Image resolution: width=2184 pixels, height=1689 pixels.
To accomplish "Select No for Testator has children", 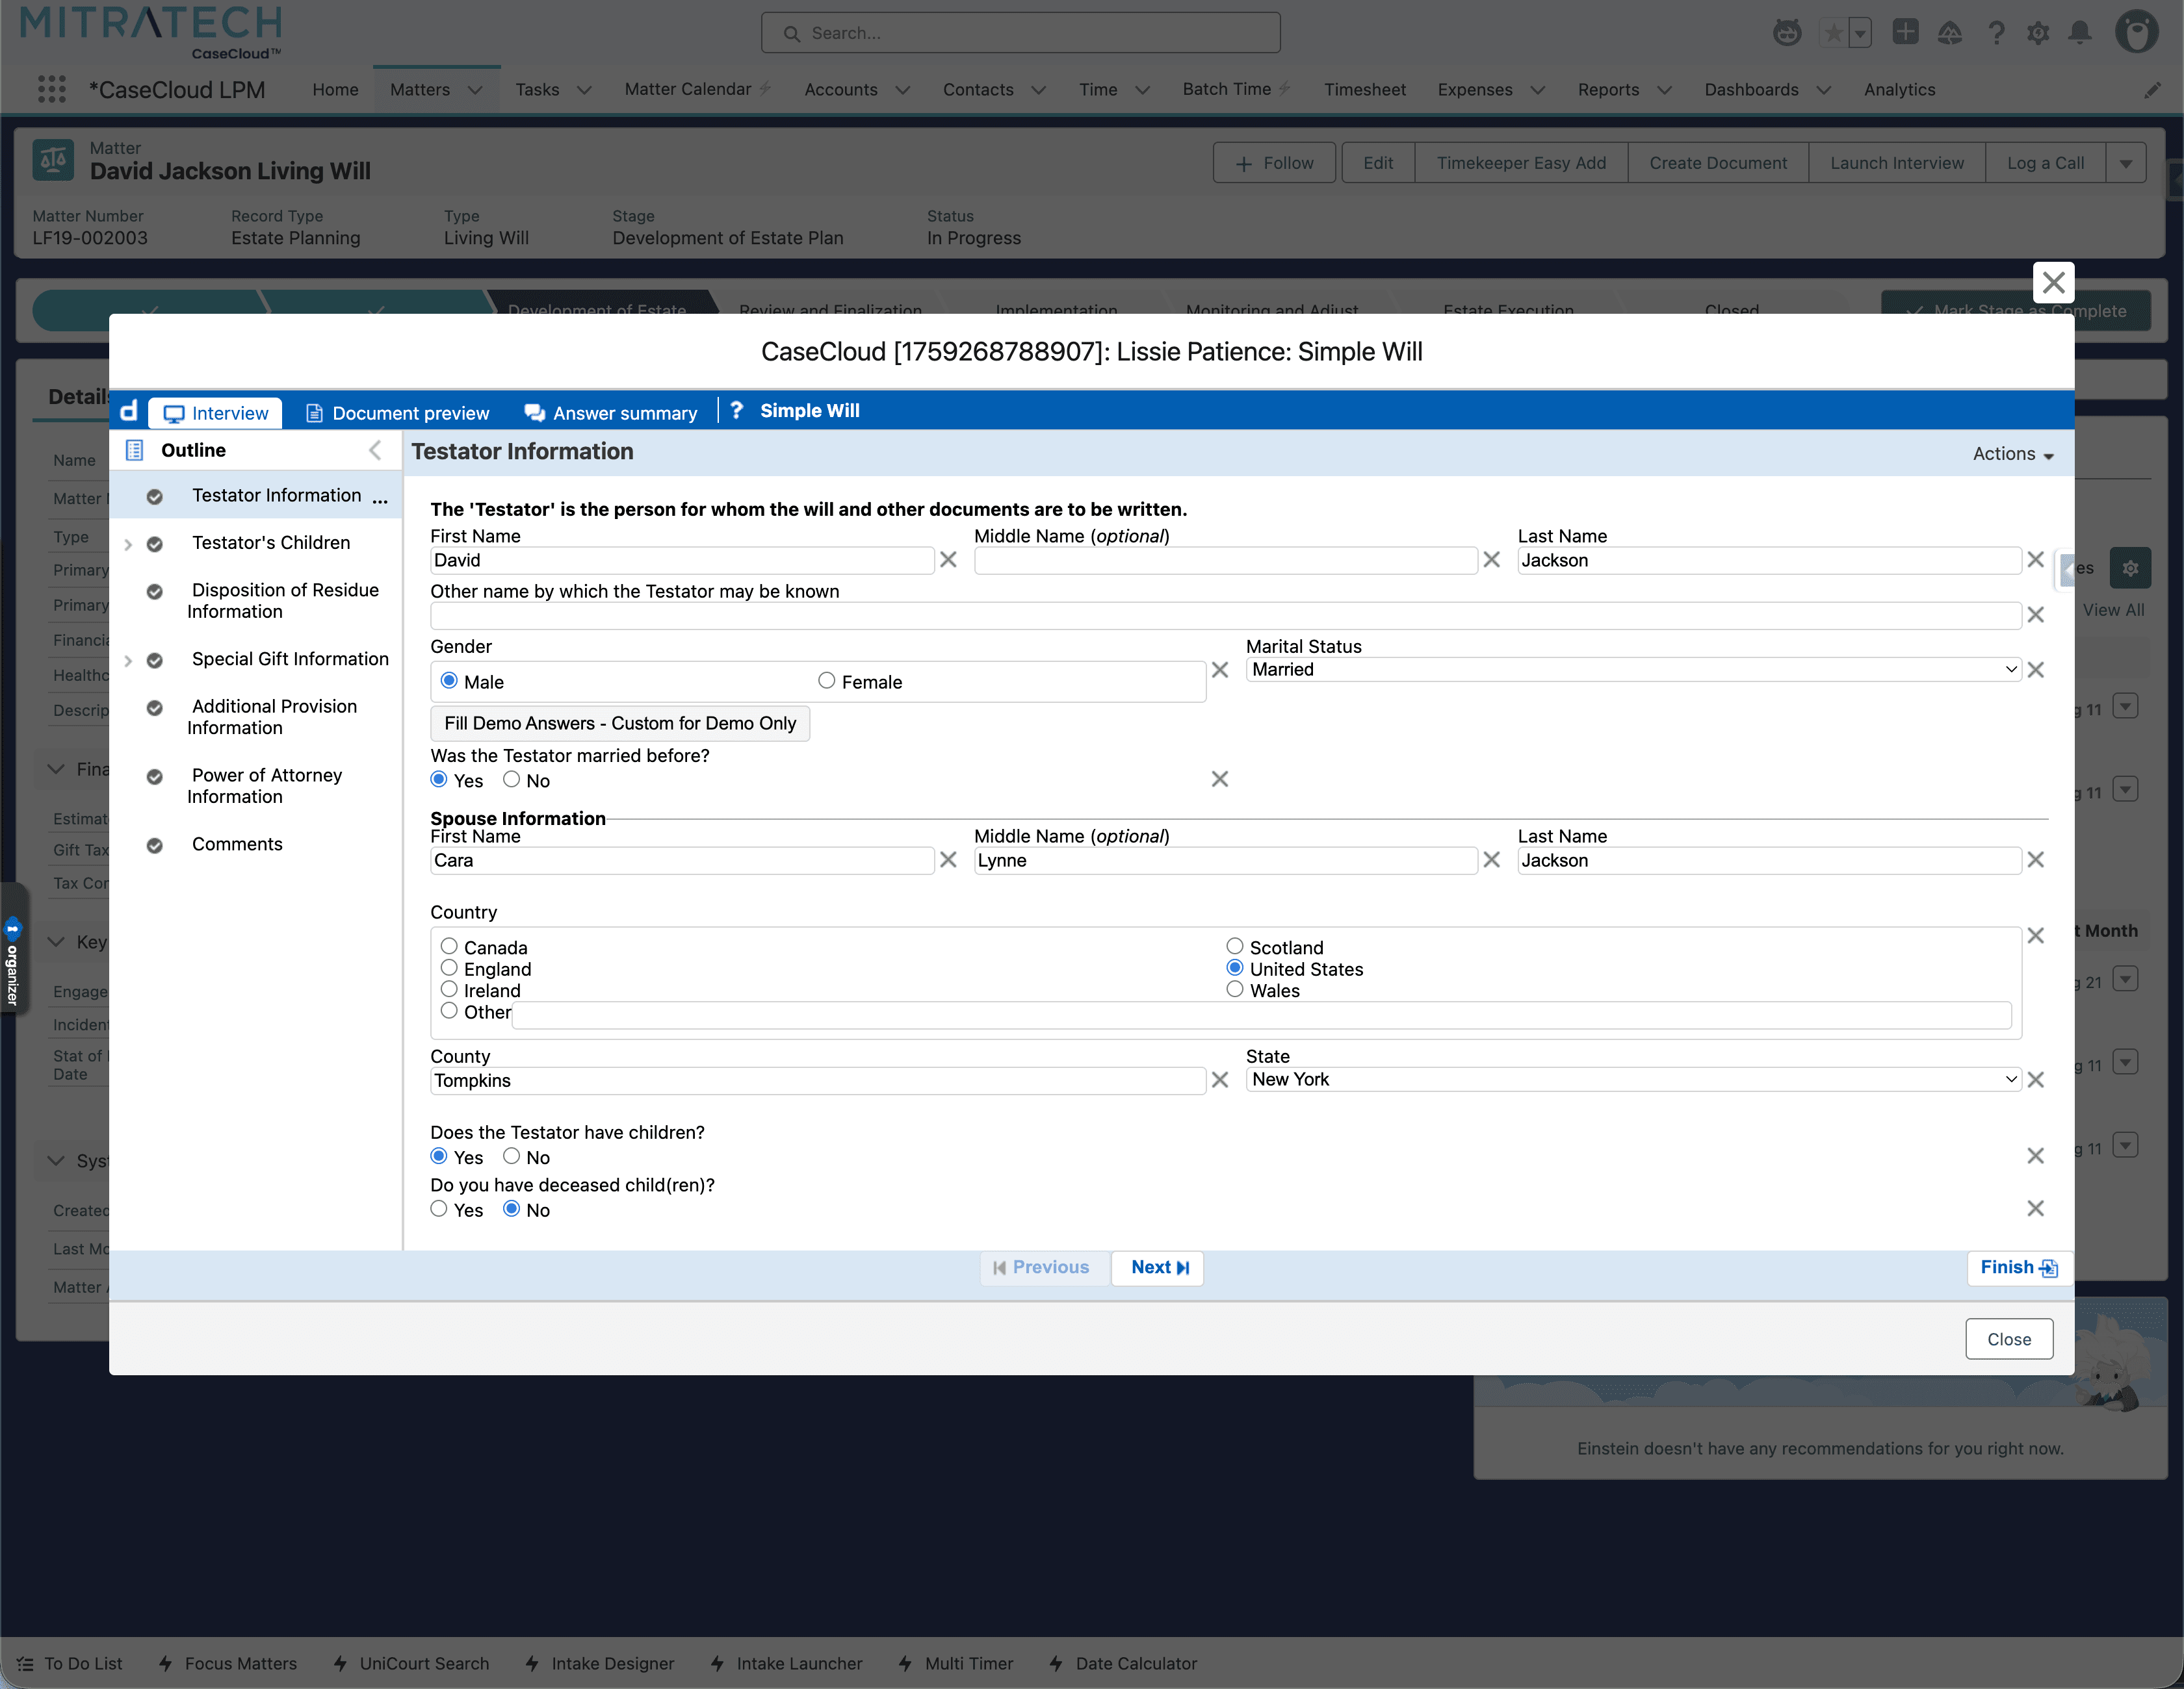I will click(511, 1156).
